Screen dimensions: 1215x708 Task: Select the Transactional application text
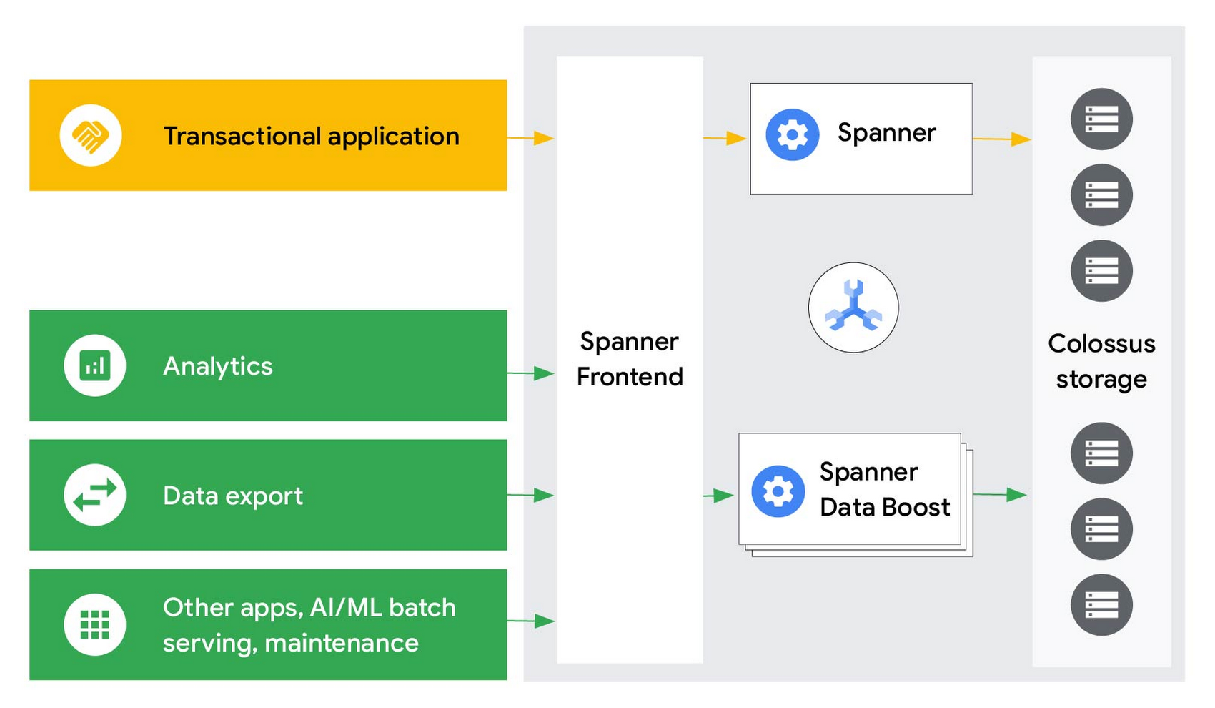[312, 136]
